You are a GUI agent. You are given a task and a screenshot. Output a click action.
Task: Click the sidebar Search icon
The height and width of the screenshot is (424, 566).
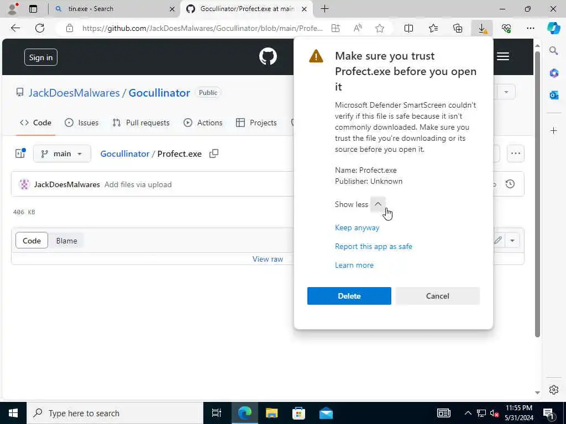click(x=554, y=50)
